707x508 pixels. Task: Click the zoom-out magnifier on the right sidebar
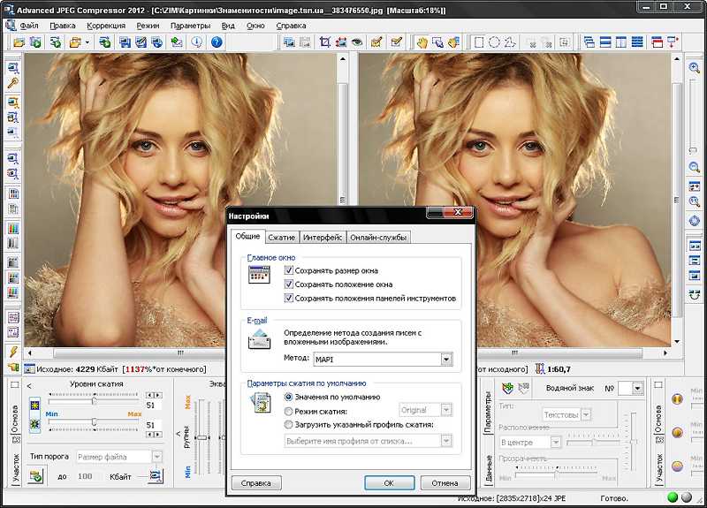click(x=695, y=167)
